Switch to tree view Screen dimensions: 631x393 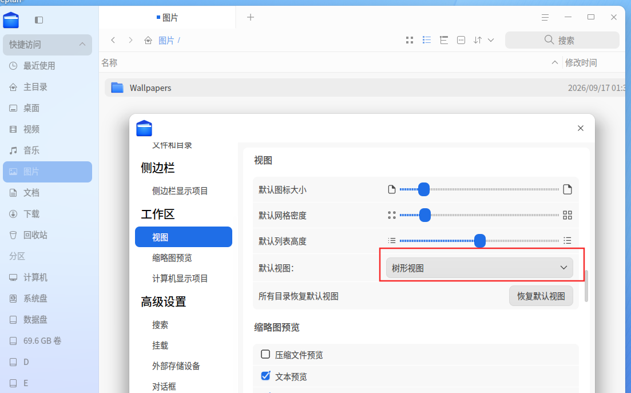pos(444,40)
